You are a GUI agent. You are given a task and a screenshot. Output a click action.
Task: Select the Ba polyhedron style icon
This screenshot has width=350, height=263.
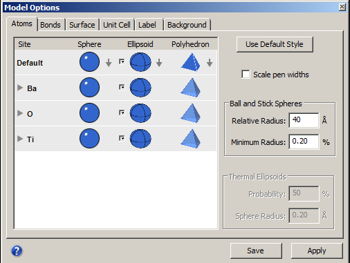[x=191, y=88]
